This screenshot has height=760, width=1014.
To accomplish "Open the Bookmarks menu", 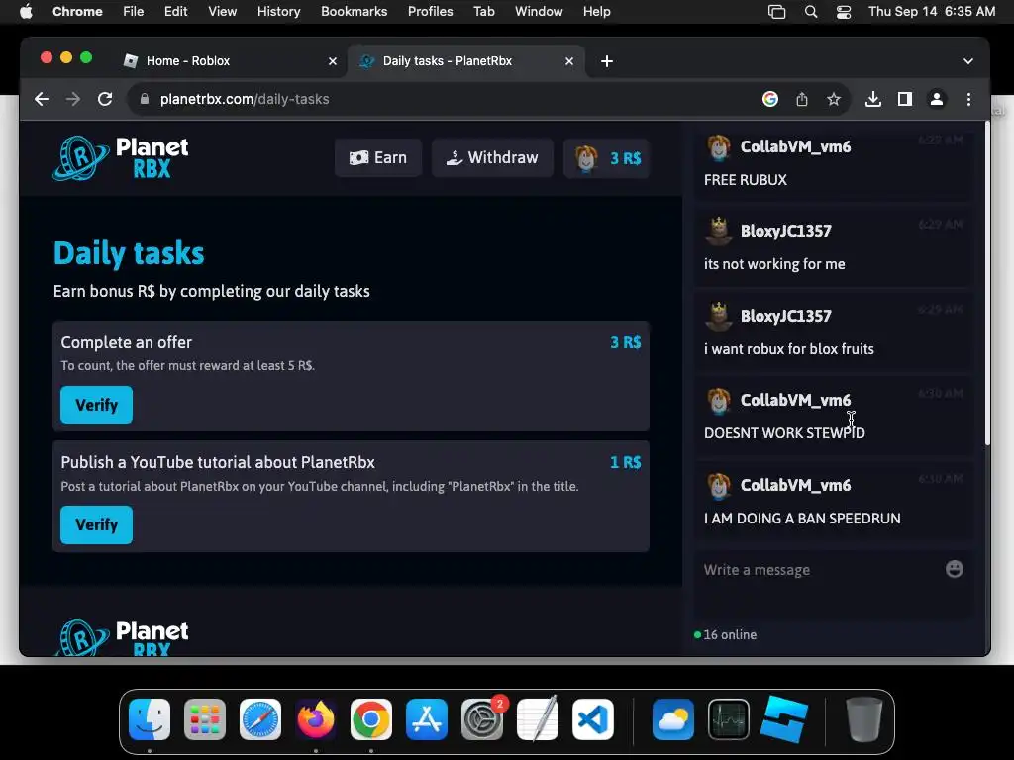I will coord(354,11).
